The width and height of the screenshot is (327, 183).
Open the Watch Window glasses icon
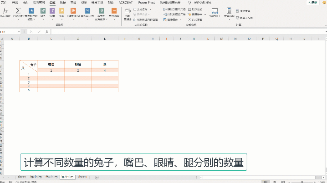pyautogui.click(x=215, y=13)
